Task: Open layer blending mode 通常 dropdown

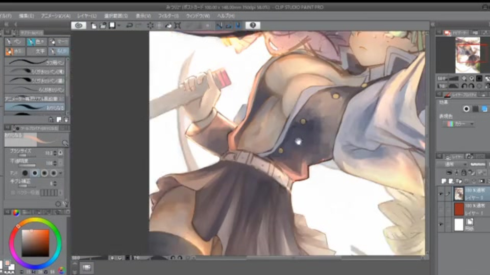Action: [x=452, y=164]
